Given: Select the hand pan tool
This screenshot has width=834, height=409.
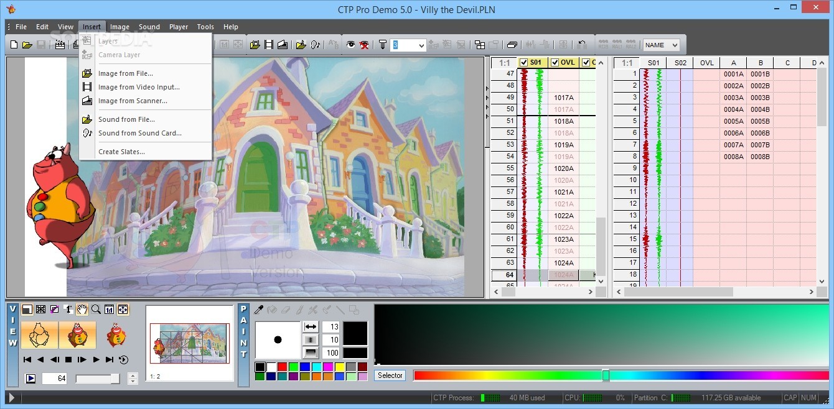Looking at the screenshot, I should (x=82, y=310).
